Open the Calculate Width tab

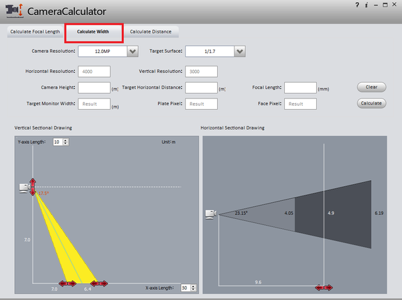(93, 31)
